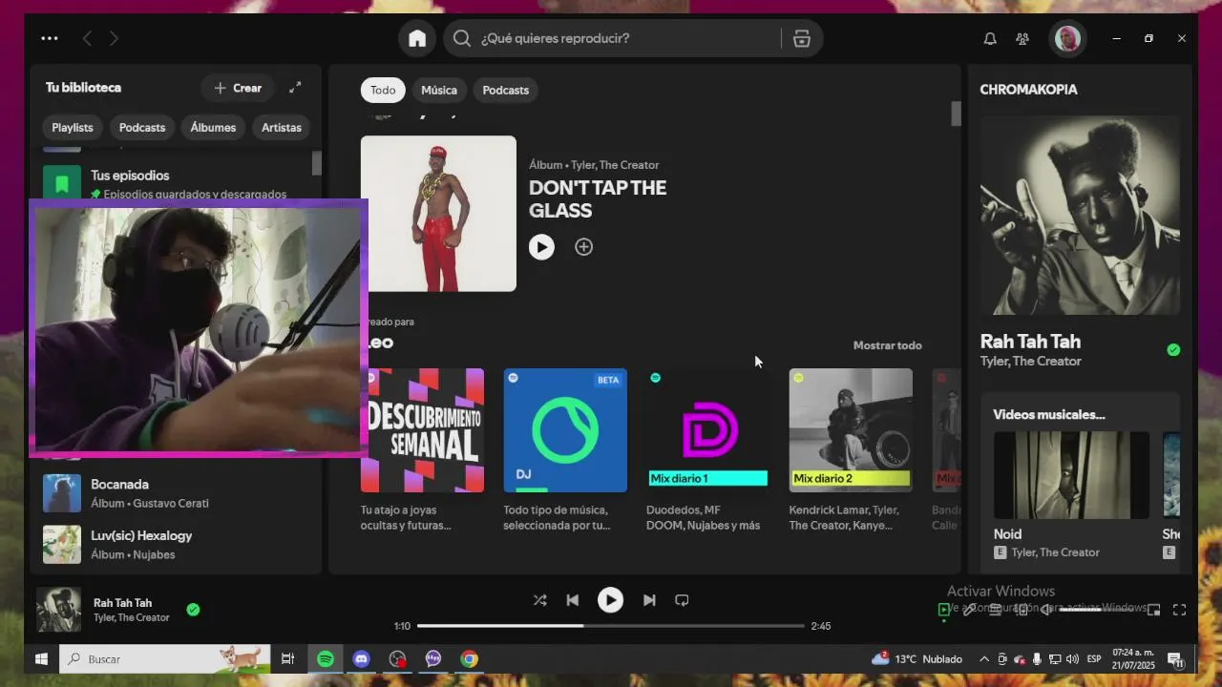Mute the volume speaker icon
The image size is (1222, 687).
pos(1046,609)
